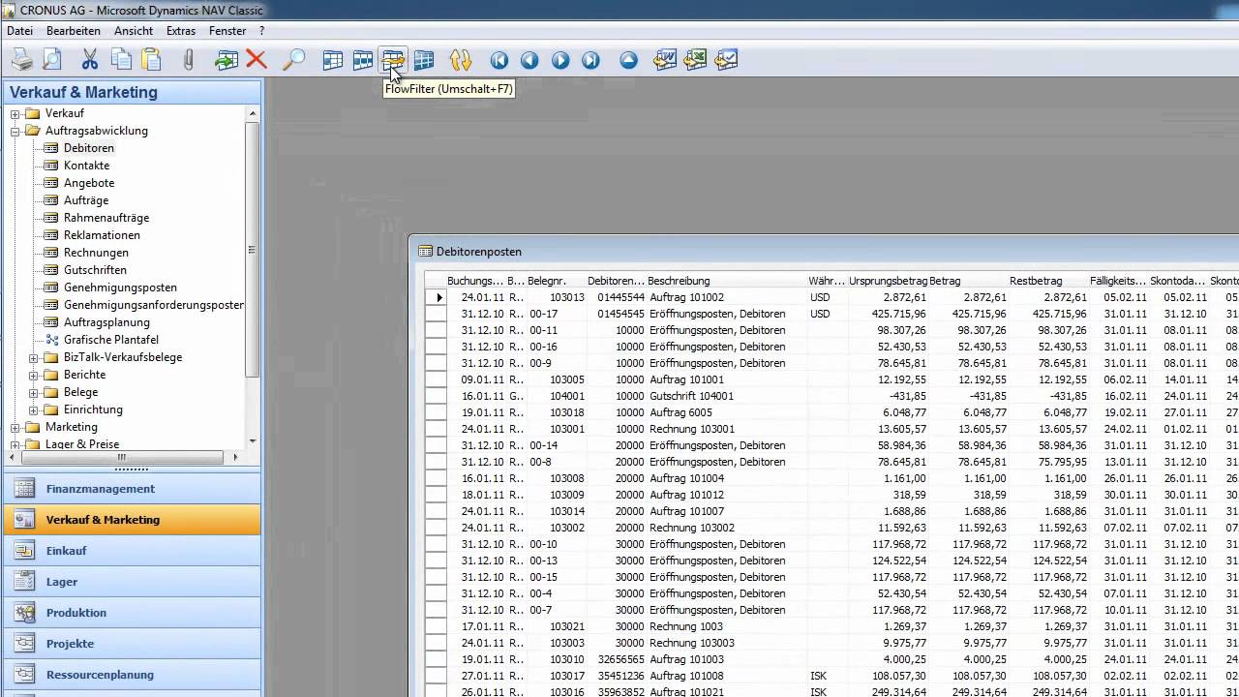
Task: Click the Debitorenposten window title icon
Action: (424, 252)
